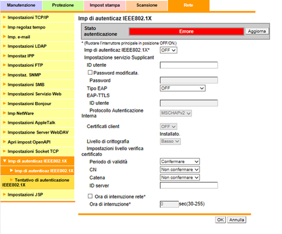This screenshot has height=234, width=282.
Task: Open Apri impost OpenAPI entry
Action: [37, 142]
